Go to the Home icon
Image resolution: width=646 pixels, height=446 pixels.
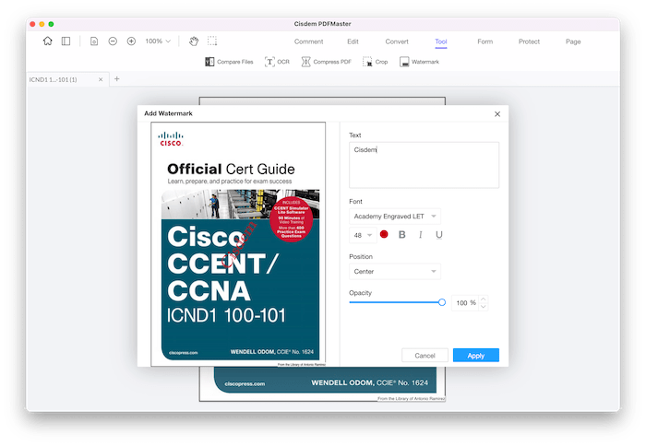point(48,41)
